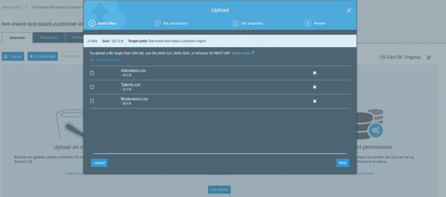This screenshot has height=197, width=446.
Task: Click Learn more under Upload an object
Action: pos(74,174)
